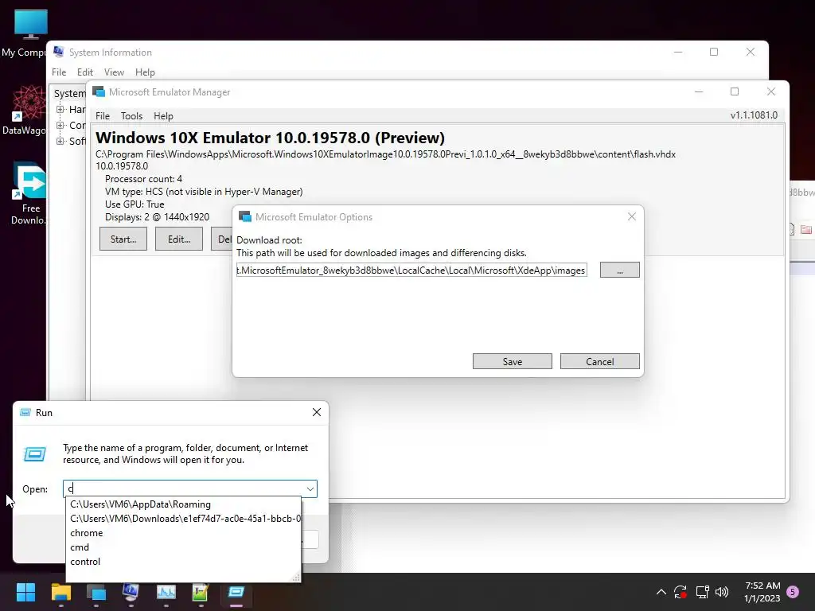Open the File menu in System Information
Image resolution: width=815 pixels, height=611 pixels.
[59, 72]
